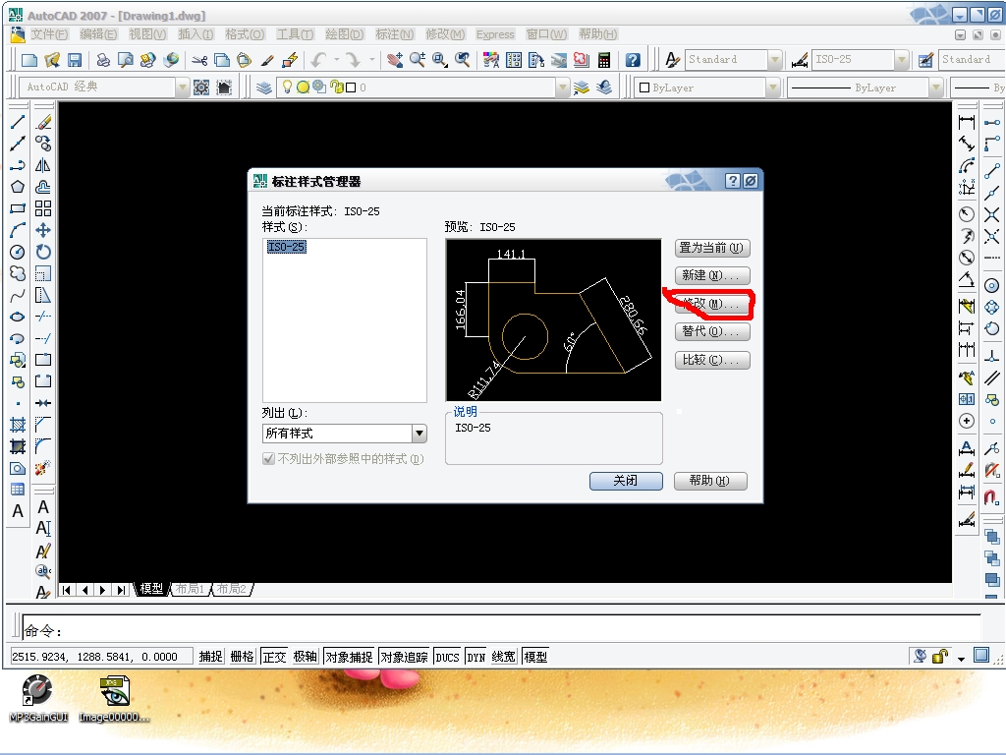Click the Save drawing icon
Image resolution: width=1006 pixels, height=755 pixels.
coord(75,60)
